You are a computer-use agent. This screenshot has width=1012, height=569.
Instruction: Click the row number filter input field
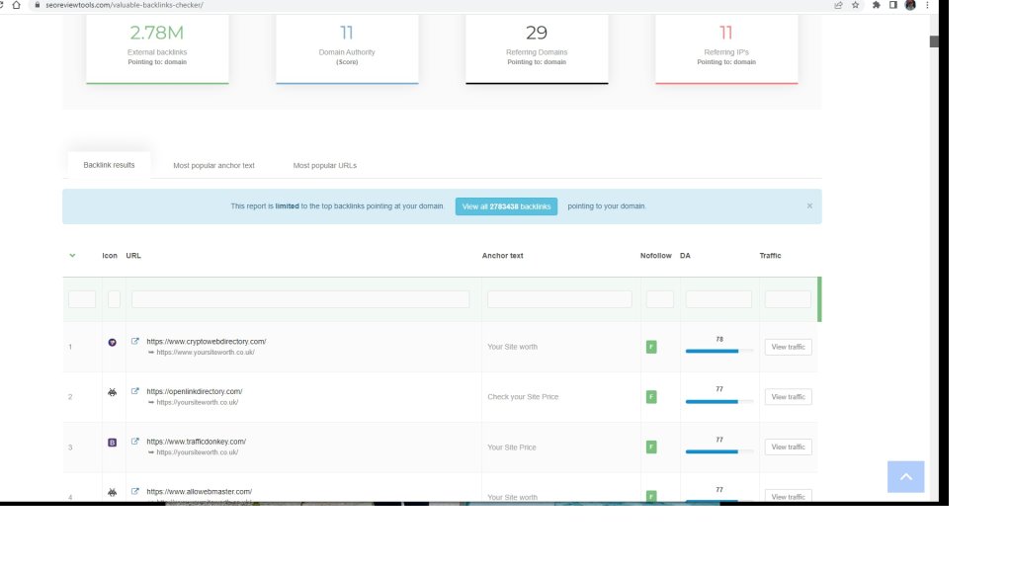[82, 298]
